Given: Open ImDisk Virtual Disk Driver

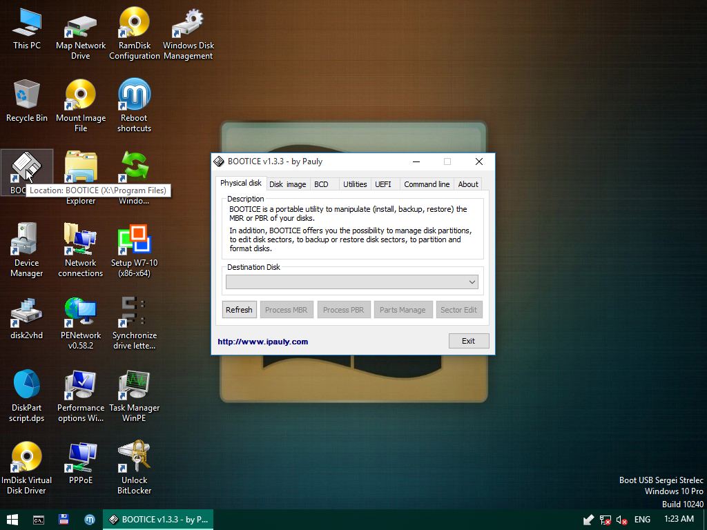Looking at the screenshot, I should [x=27, y=469].
